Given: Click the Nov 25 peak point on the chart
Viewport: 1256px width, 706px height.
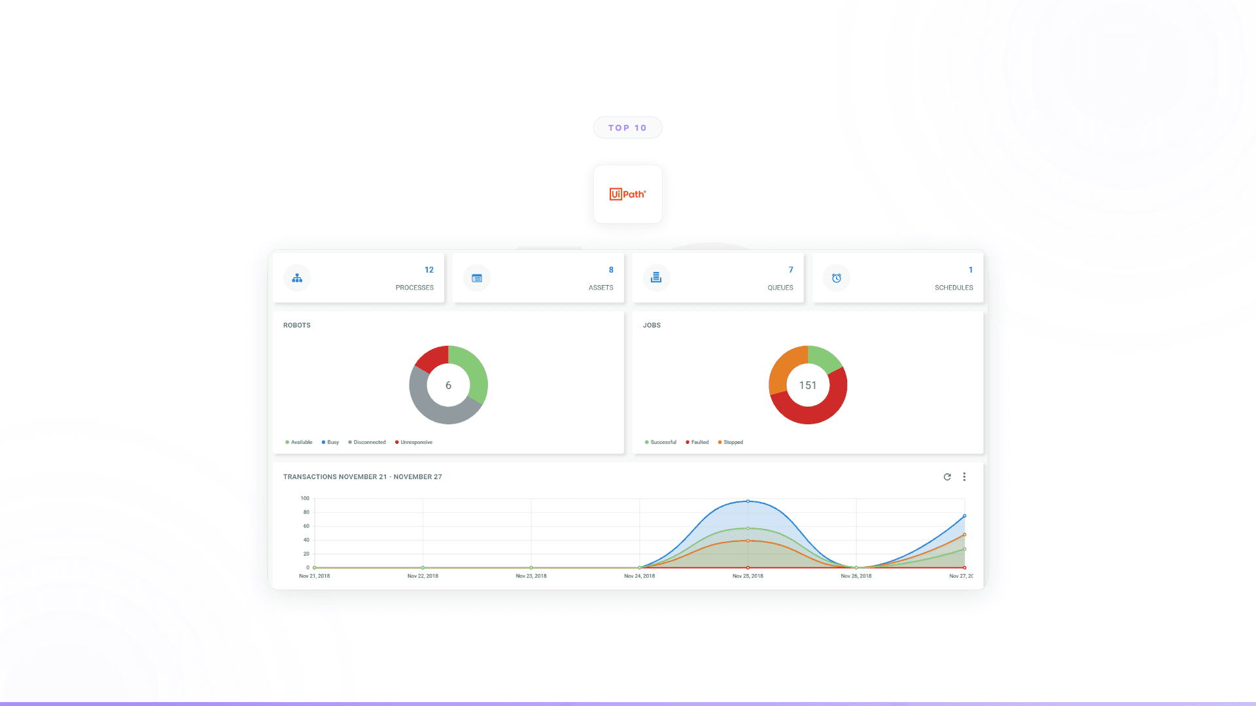Looking at the screenshot, I should [x=748, y=501].
